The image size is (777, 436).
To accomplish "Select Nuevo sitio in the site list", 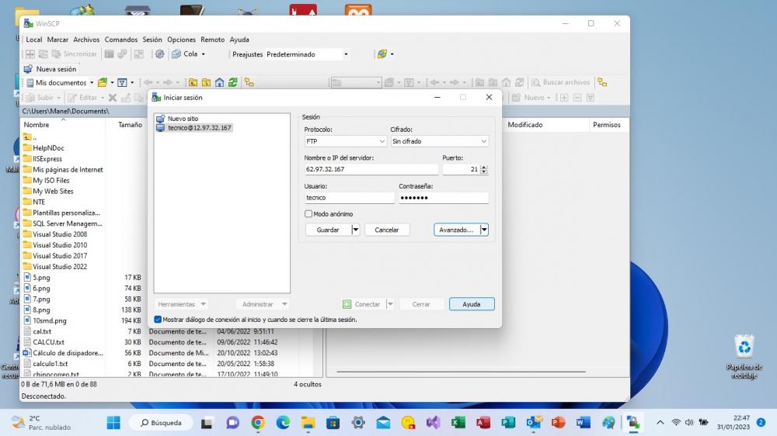I will click(183, 119).
